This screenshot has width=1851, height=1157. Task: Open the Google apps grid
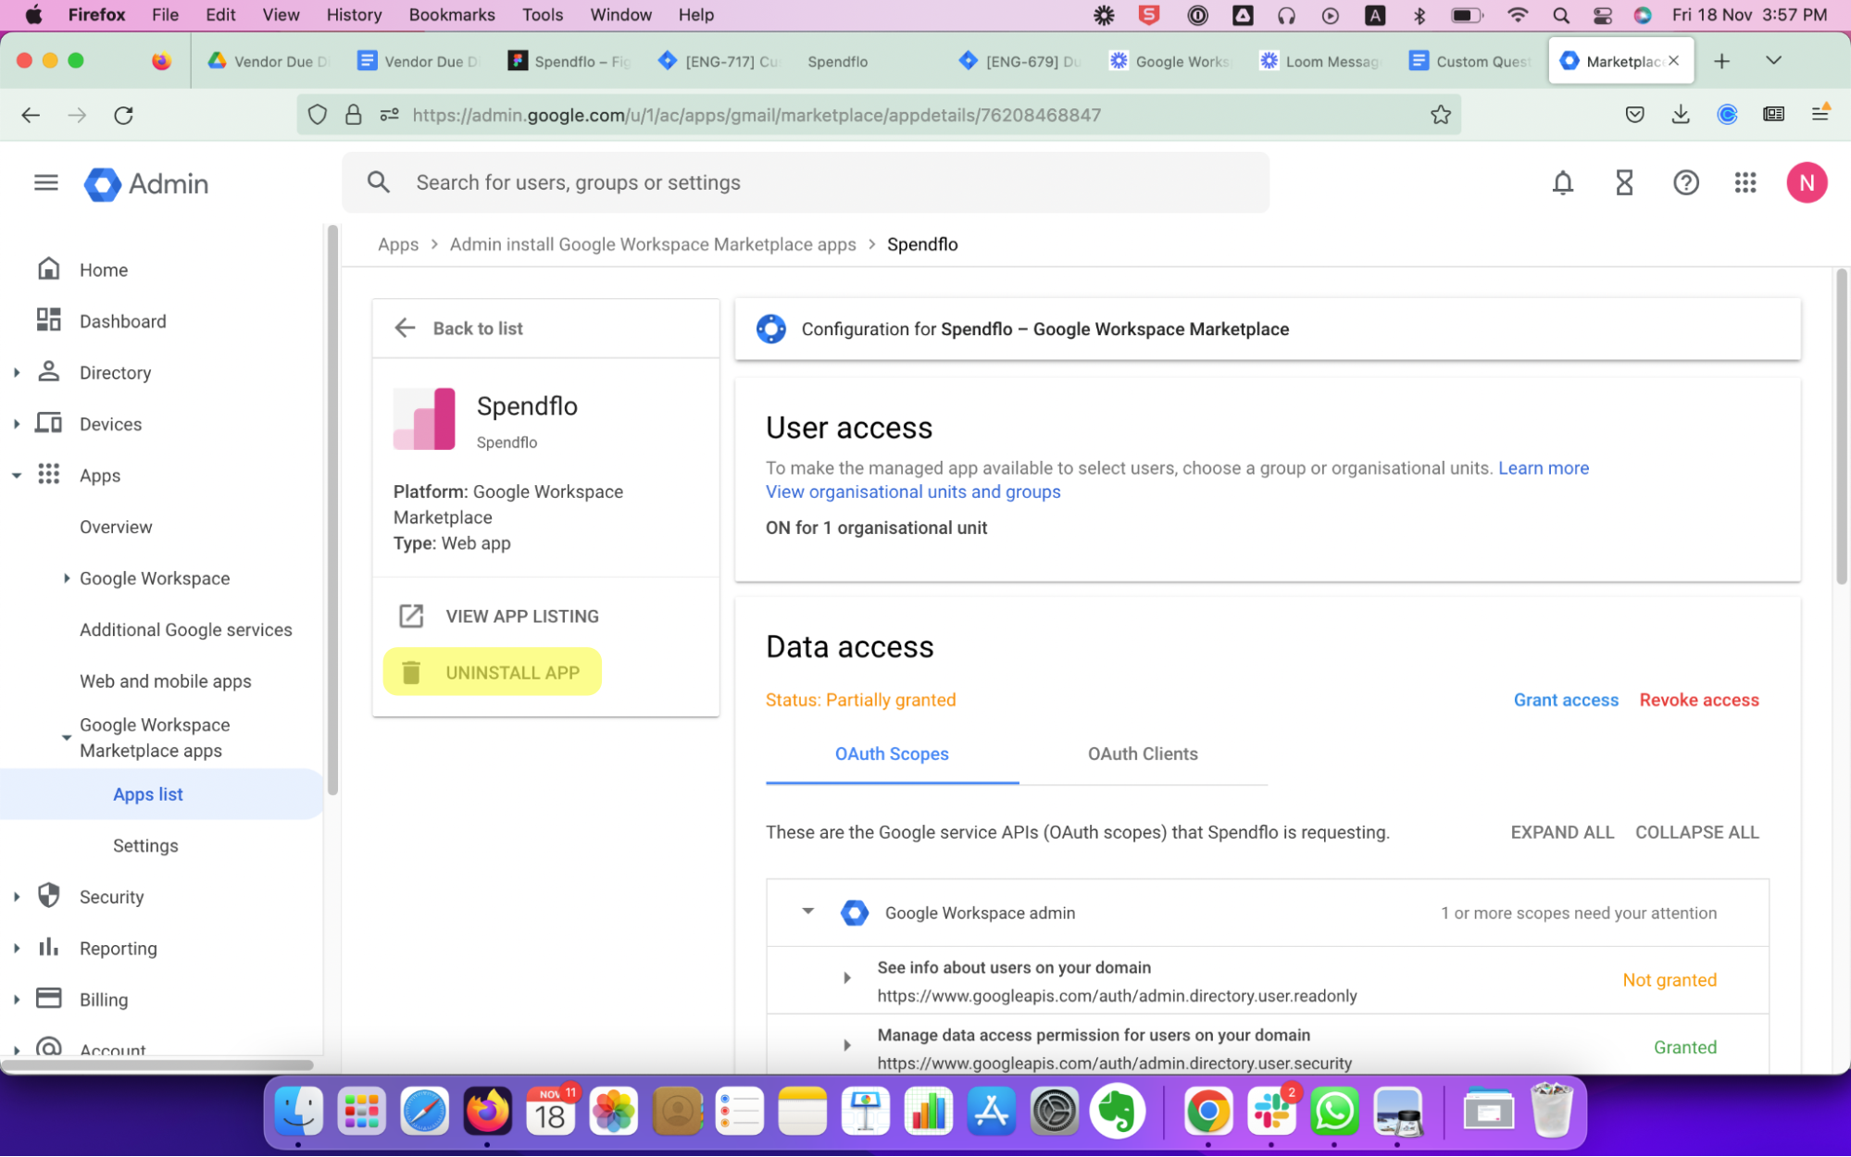pos(1745,183)
